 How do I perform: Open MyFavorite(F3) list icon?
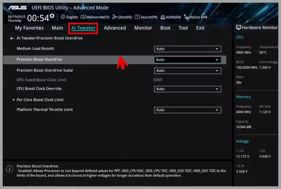point(83,17)
